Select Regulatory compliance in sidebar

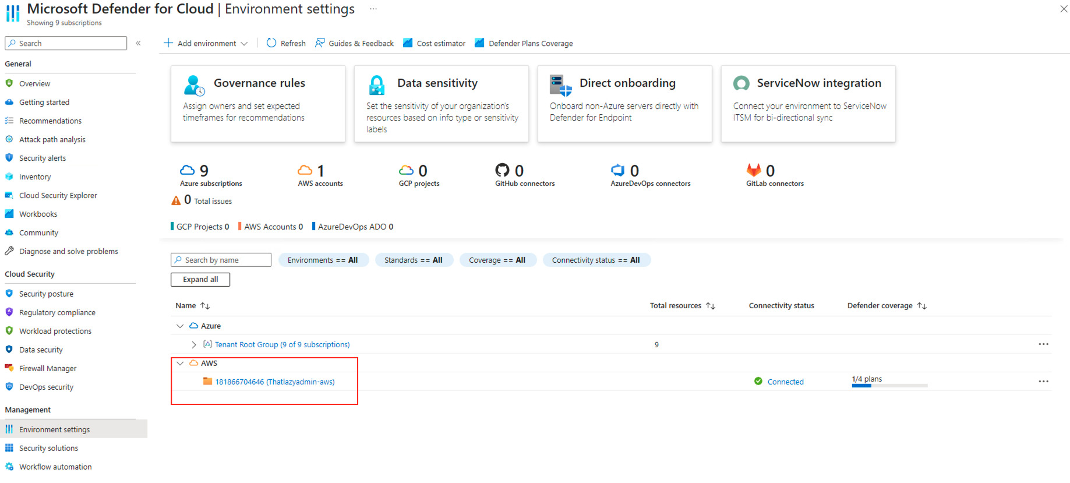[57, 313]
